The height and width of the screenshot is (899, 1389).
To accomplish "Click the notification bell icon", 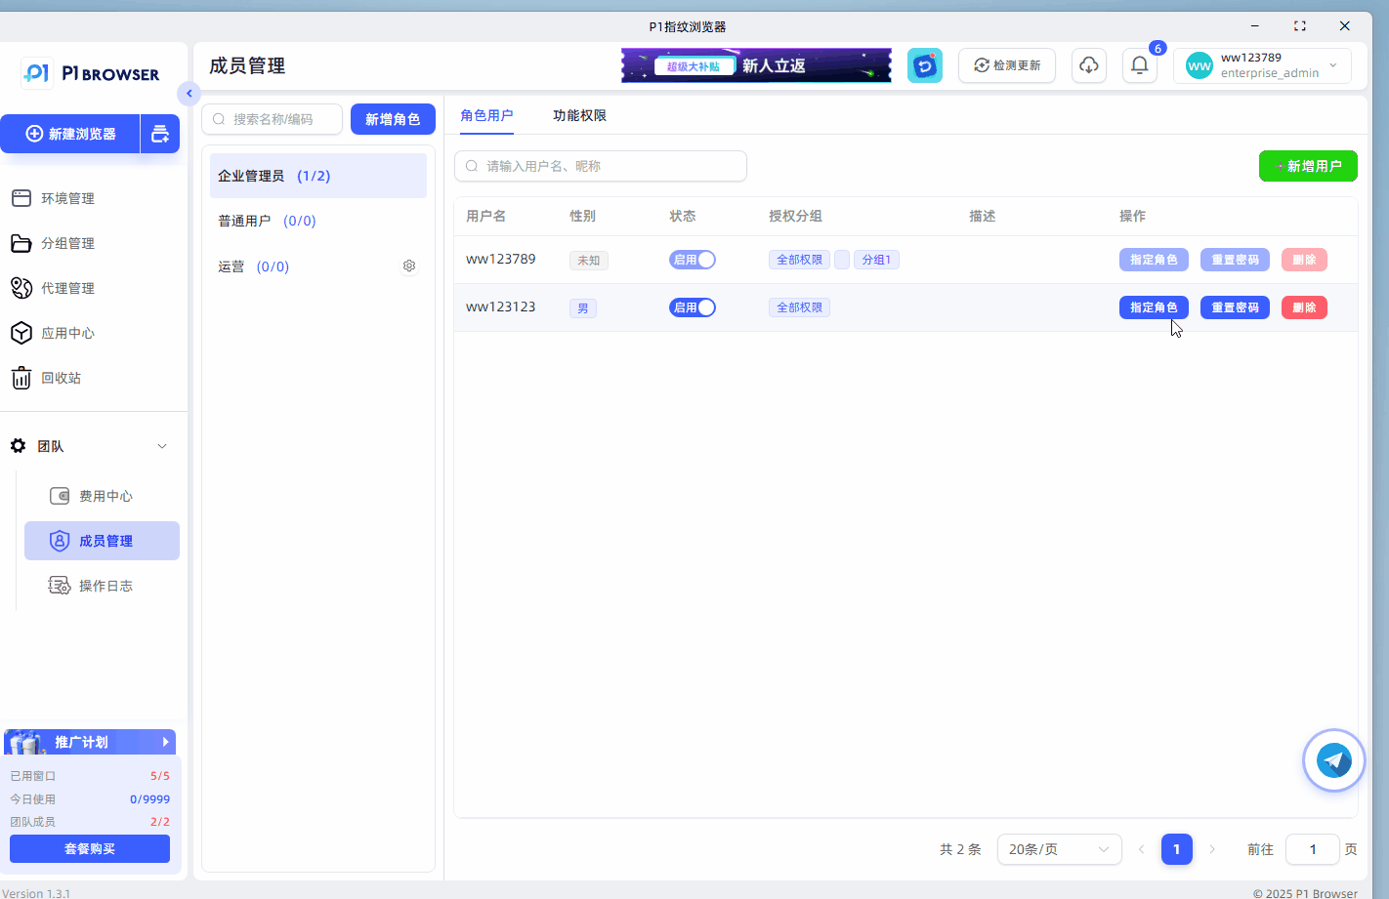I will tap(1139, 65).
